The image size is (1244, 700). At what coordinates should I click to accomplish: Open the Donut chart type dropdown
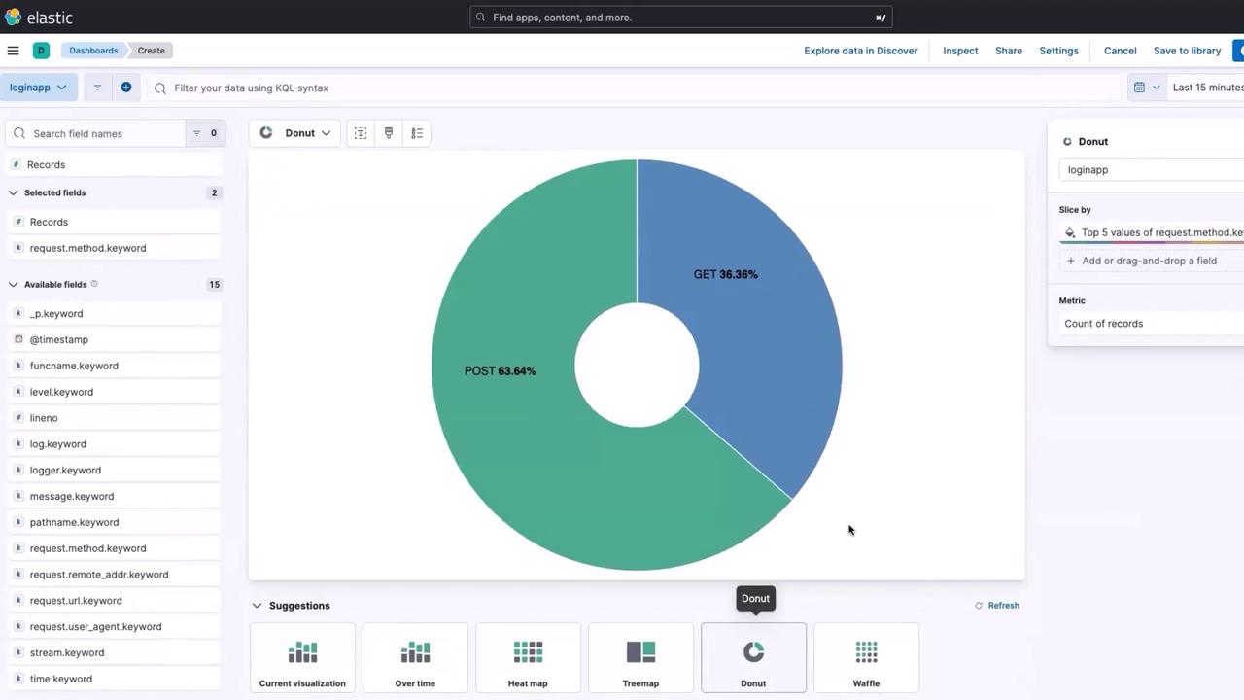[294, 133]
